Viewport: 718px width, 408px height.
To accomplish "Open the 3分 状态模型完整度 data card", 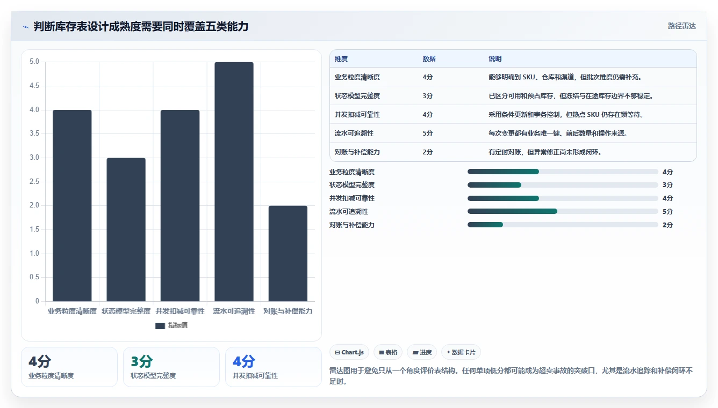I will click(x=171, y=367).
